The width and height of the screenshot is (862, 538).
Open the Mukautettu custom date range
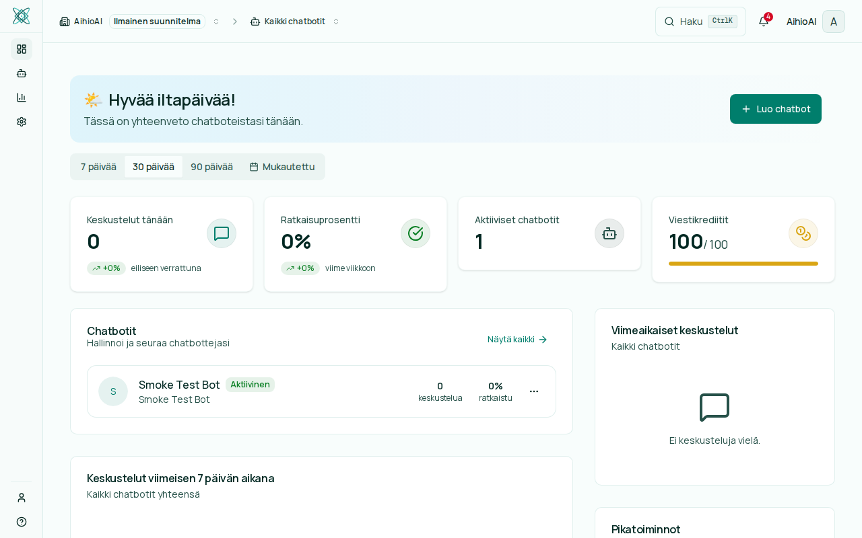282,167
